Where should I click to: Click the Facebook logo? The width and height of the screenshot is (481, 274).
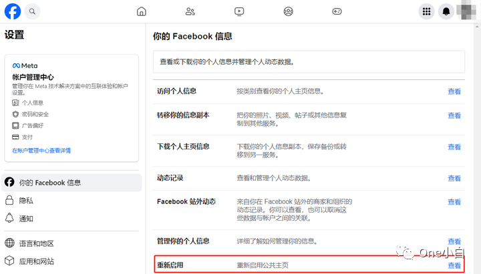coord(13,11)
